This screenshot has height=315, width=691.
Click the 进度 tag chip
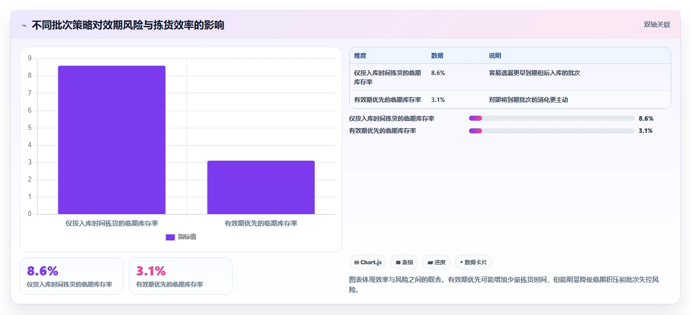437,262
